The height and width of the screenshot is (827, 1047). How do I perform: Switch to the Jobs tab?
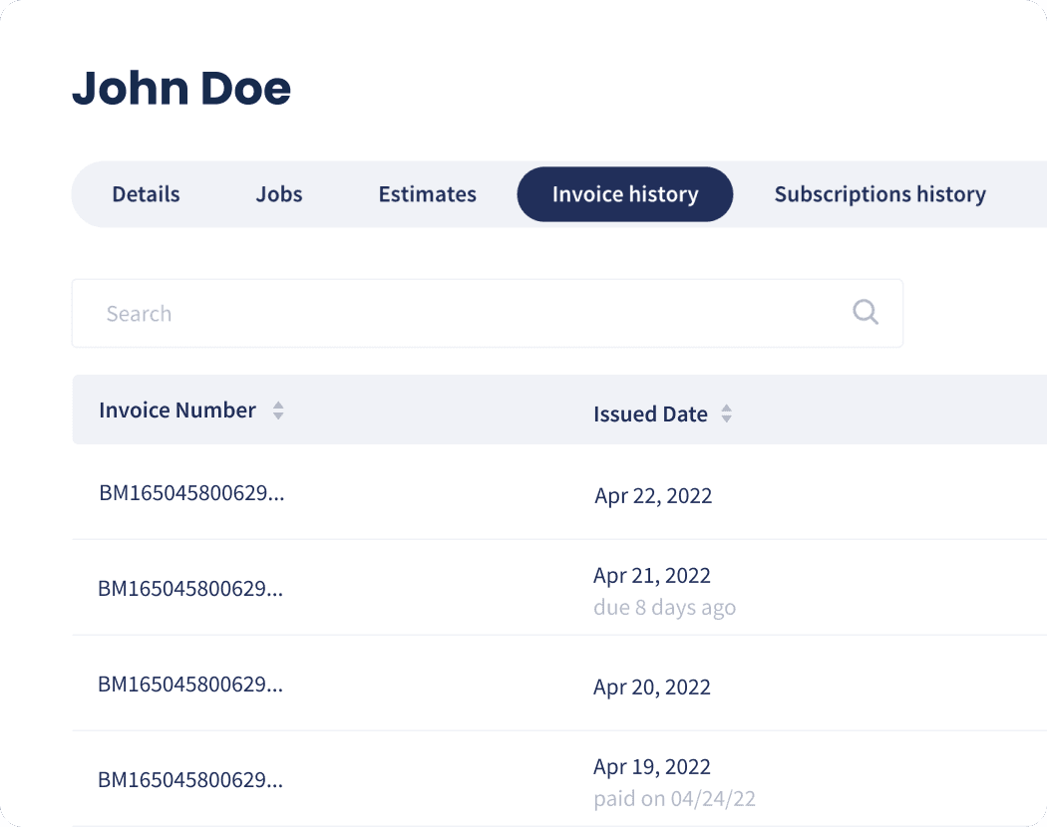(x=279, y=194)
